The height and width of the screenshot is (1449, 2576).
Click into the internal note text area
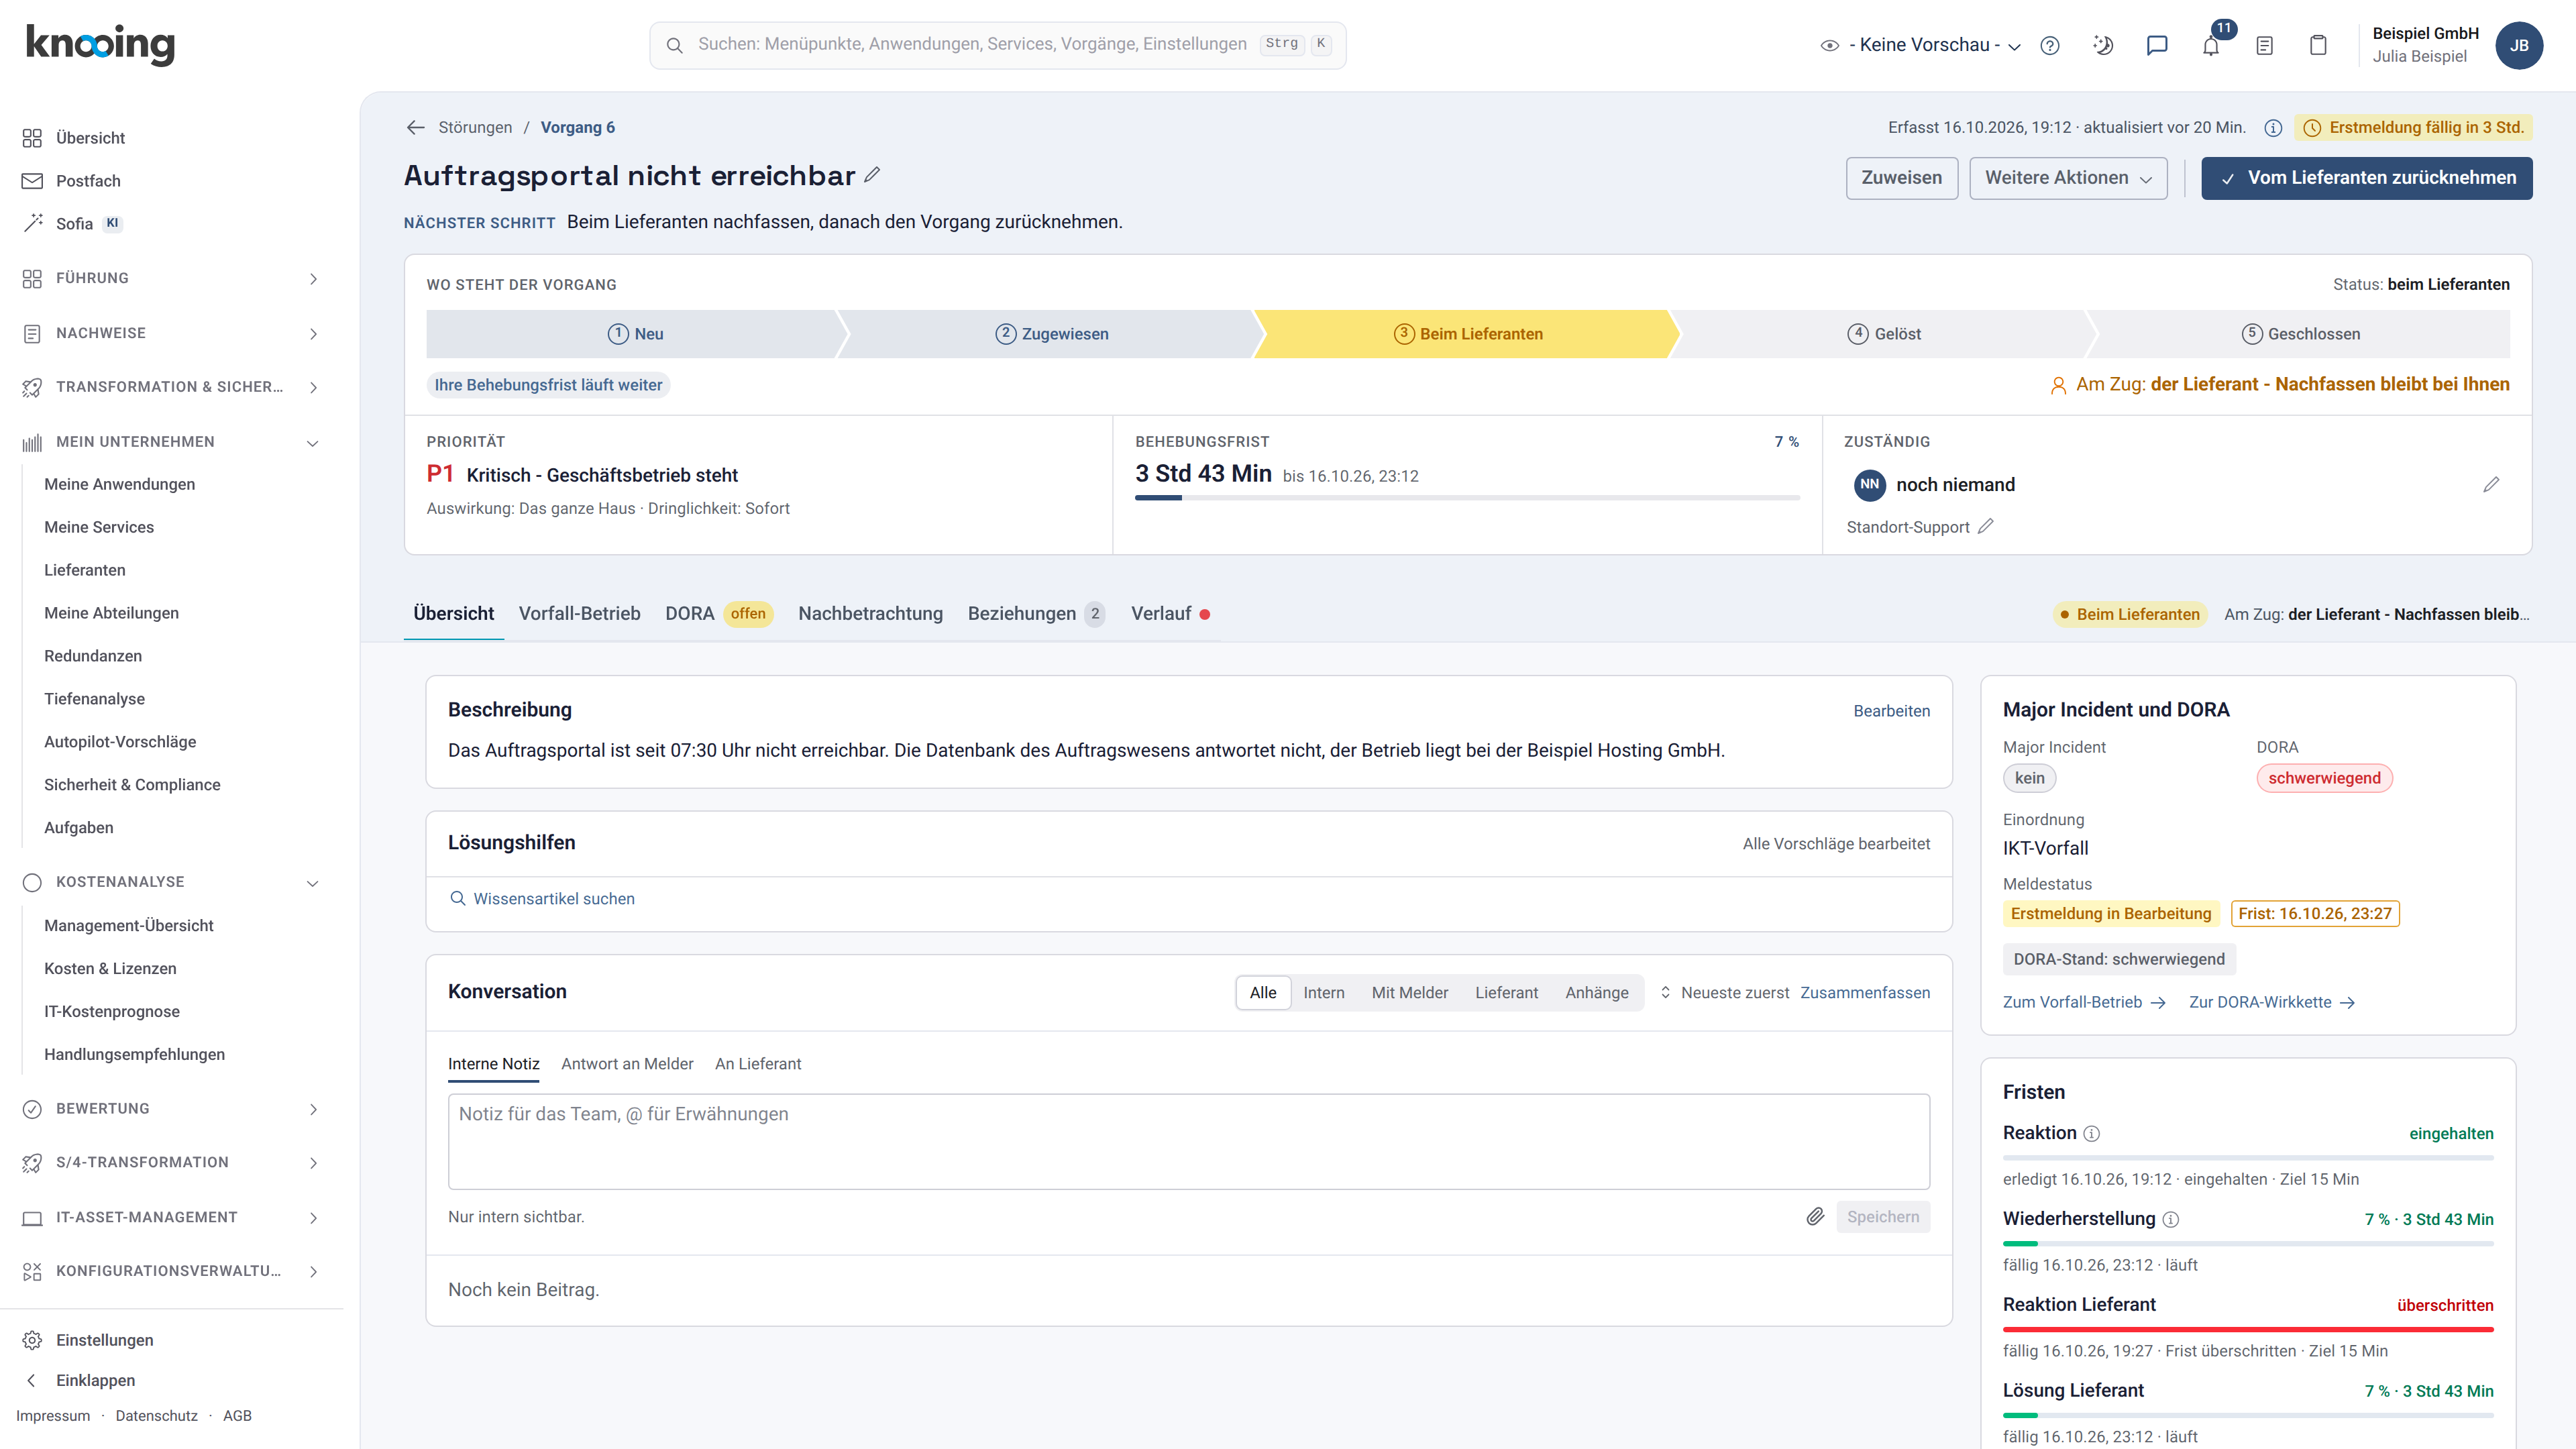(1188, 1141)
